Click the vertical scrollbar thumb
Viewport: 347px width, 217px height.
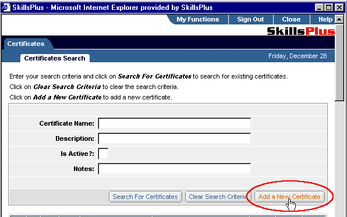click(339, 62)
